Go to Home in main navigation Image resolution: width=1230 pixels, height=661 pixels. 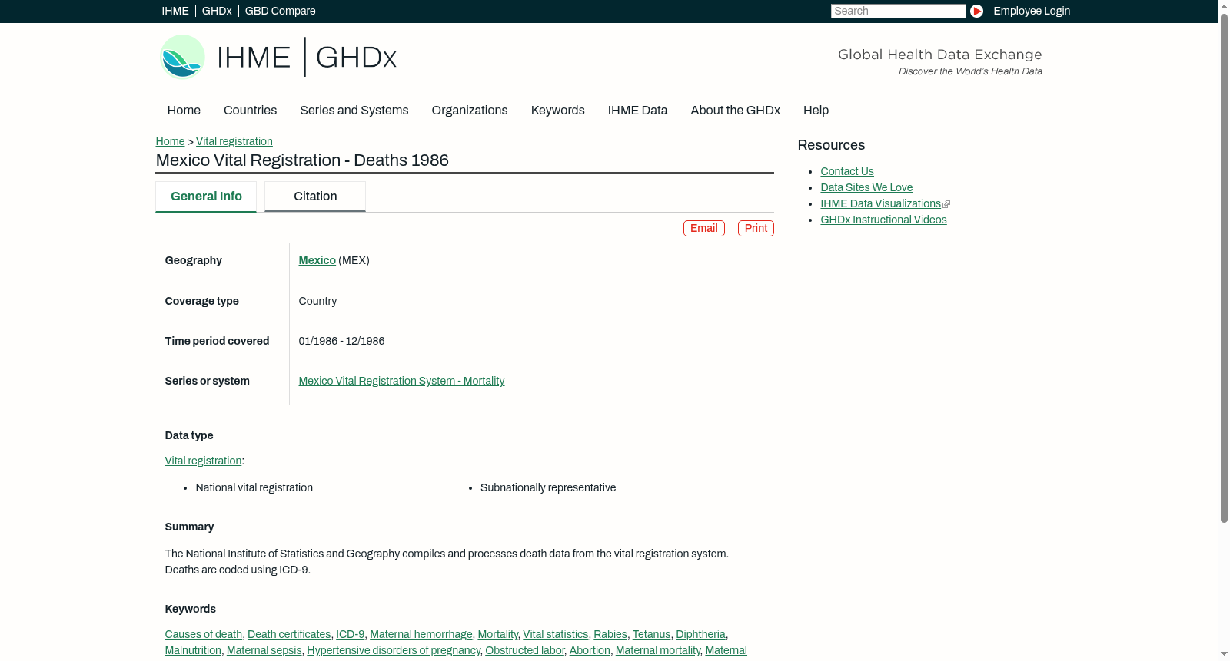coord(184,110)
